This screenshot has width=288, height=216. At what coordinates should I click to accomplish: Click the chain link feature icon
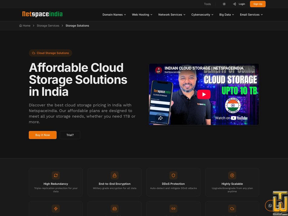tap(174, 209)
